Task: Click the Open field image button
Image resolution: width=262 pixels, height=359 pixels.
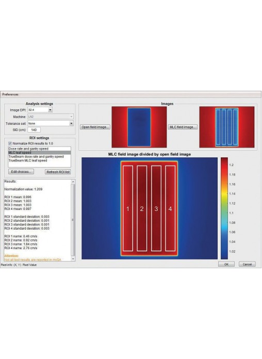Action: (95, 127)
